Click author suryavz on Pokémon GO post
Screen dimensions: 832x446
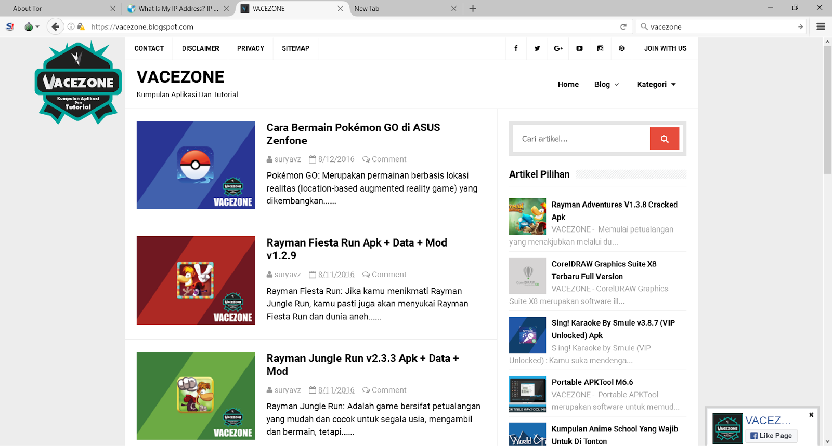(x=288, y=159)
